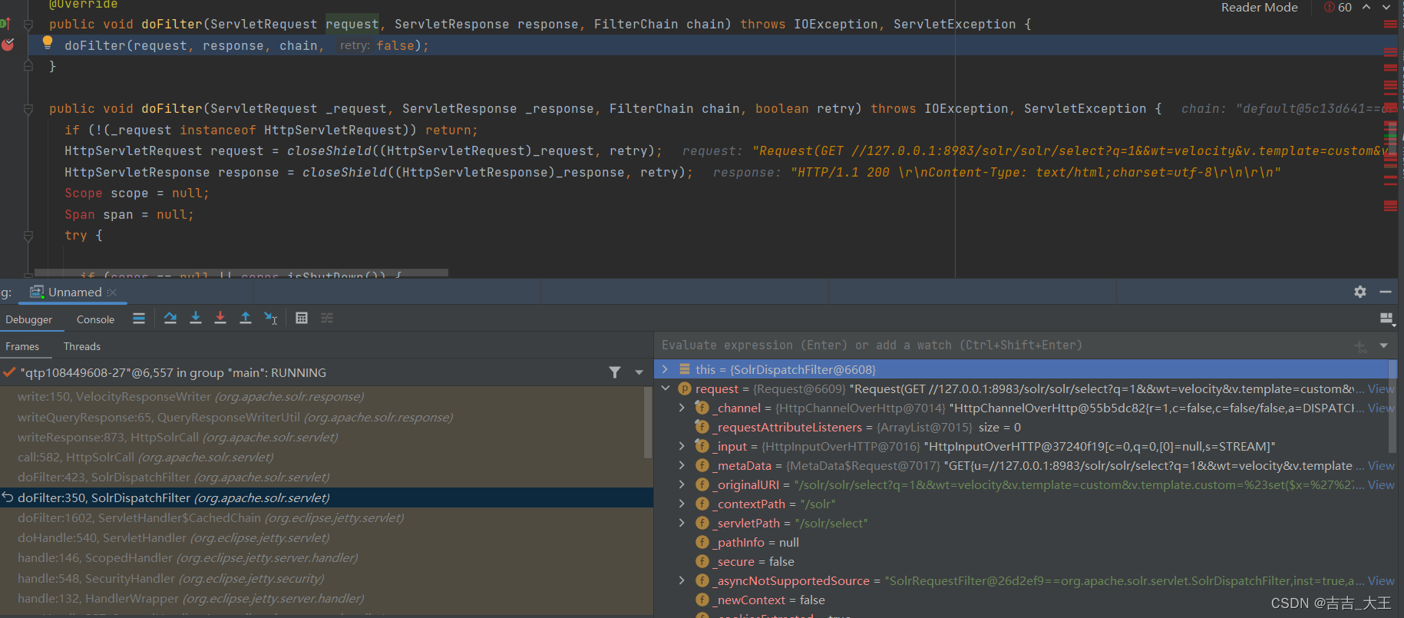
Task: Click the checkmark icon beside the qtp108449608-27 thread
Action: click(x=9, y=372)
